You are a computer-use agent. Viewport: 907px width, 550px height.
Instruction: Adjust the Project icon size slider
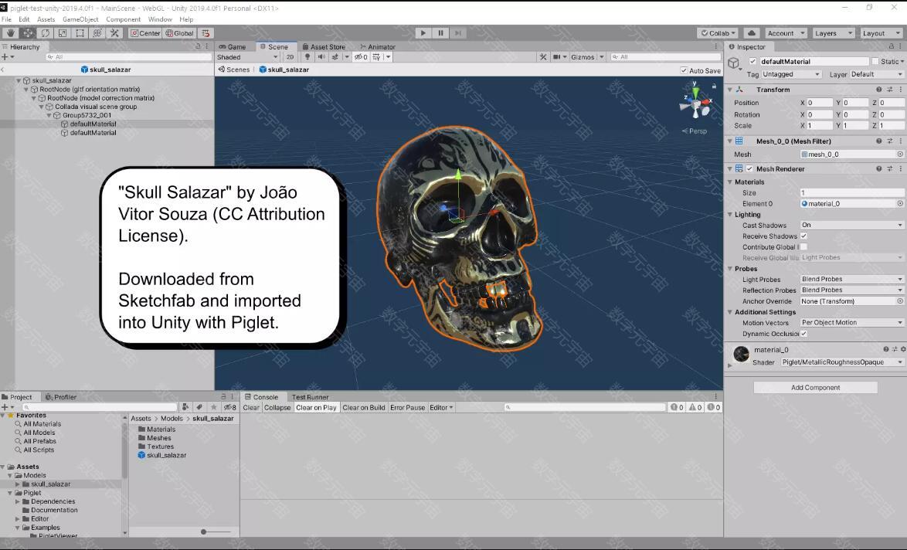217,531
